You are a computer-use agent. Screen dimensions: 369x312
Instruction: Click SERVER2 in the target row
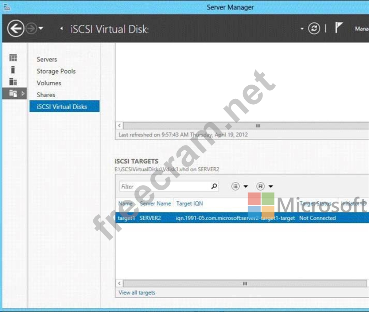[150, 218]
